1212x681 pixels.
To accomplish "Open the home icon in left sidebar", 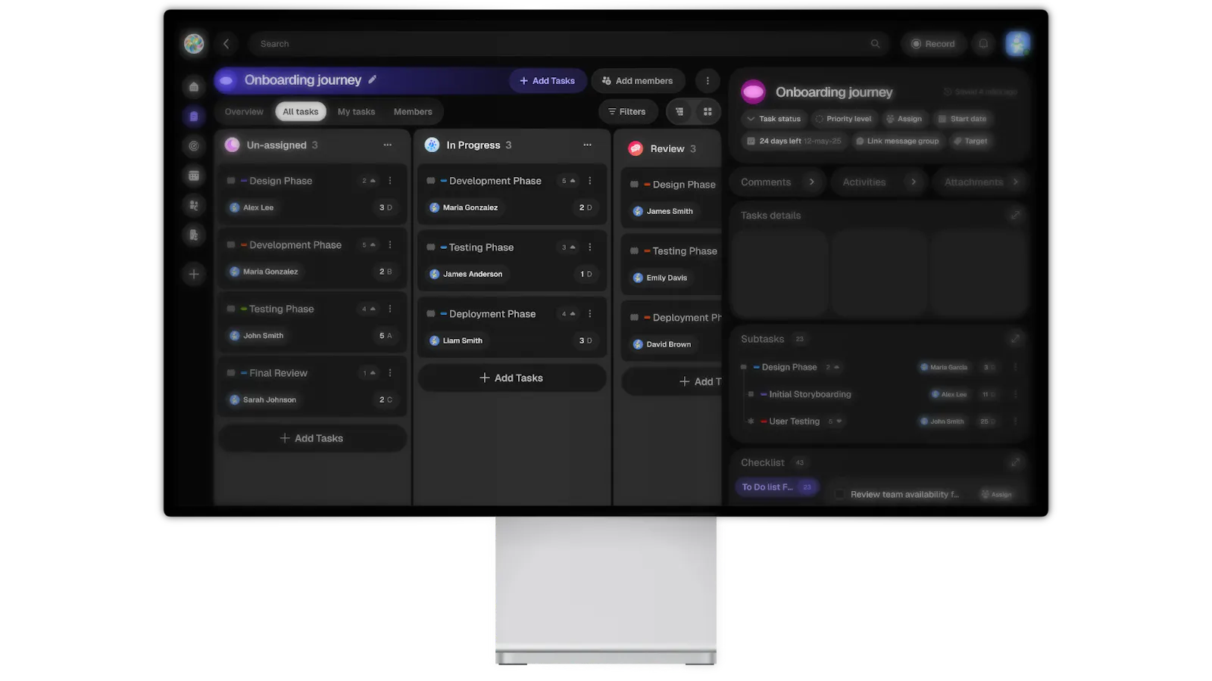I will 194,87.
